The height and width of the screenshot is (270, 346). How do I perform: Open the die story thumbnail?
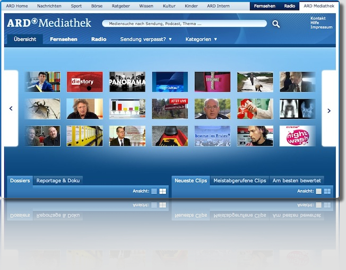(x=85, y=82)
